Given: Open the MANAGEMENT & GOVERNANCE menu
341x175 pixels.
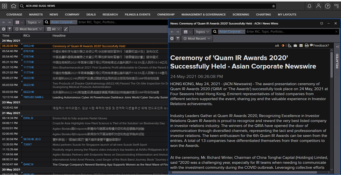Looking at the screenshot, I should pos(204,15).
